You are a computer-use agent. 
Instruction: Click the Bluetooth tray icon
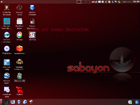point(106,2)
